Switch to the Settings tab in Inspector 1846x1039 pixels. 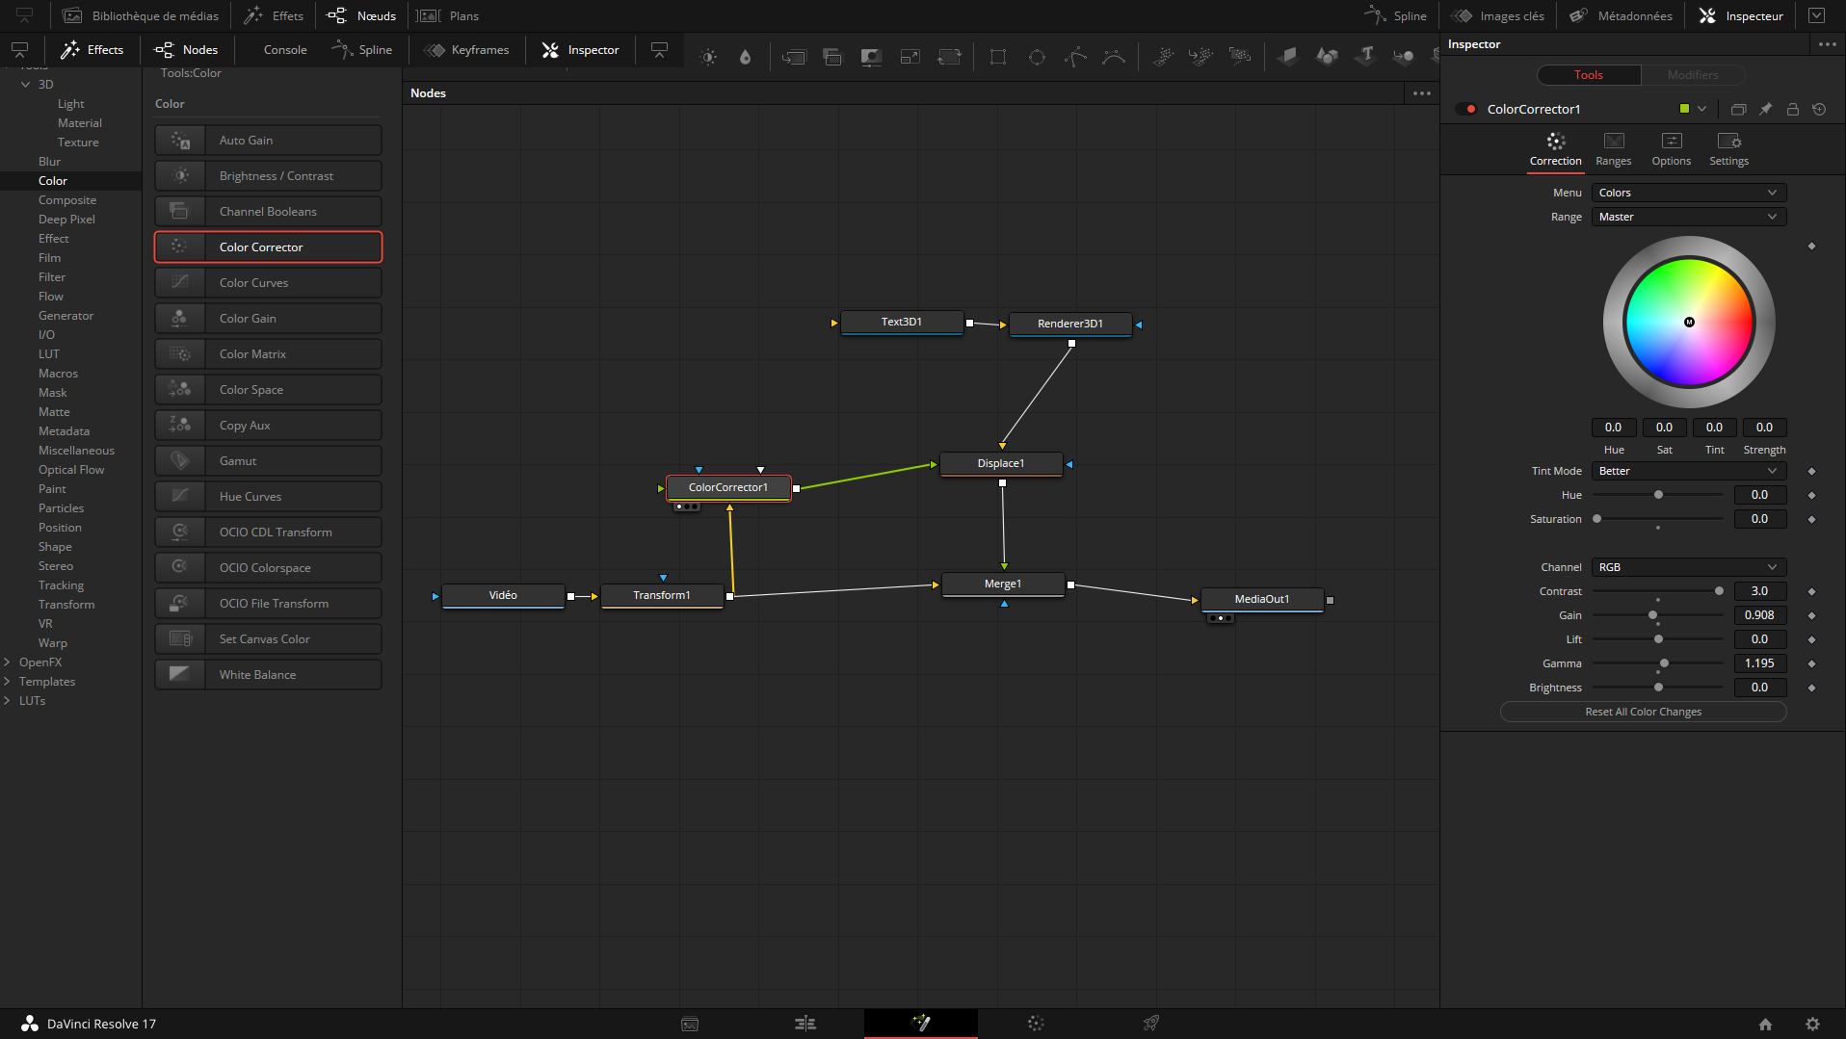click(x=1728, y=149)
